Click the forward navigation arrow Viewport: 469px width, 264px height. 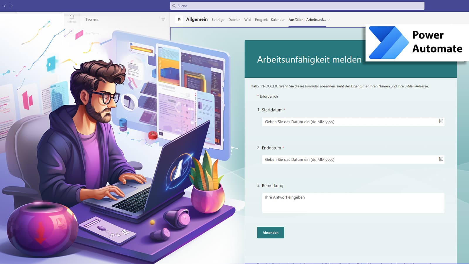12,6
